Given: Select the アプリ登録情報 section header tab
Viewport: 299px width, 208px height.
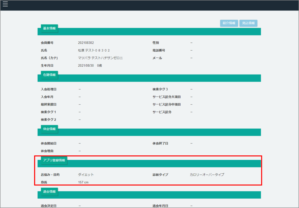Looking at the screenshot, I should point(54,160).
